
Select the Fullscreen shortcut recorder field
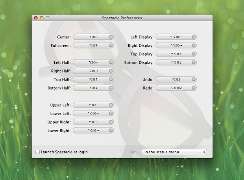point(93,45)
